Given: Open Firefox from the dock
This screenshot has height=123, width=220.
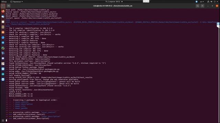Looking at the screenshot, I should pos(3,11).
